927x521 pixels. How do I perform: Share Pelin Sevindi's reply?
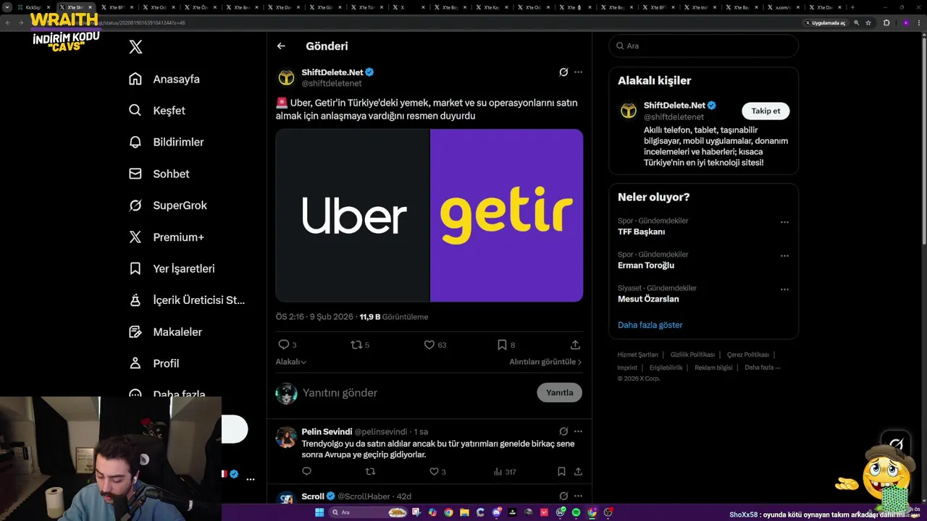578,472
